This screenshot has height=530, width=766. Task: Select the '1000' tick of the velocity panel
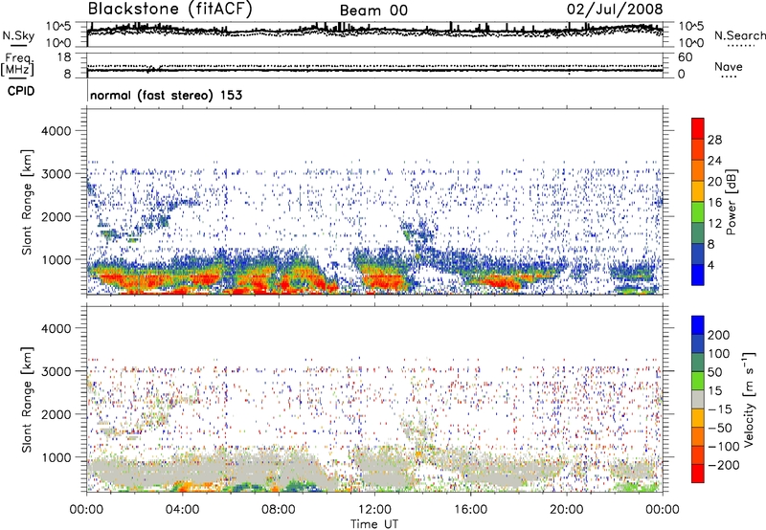pos(56,457)
